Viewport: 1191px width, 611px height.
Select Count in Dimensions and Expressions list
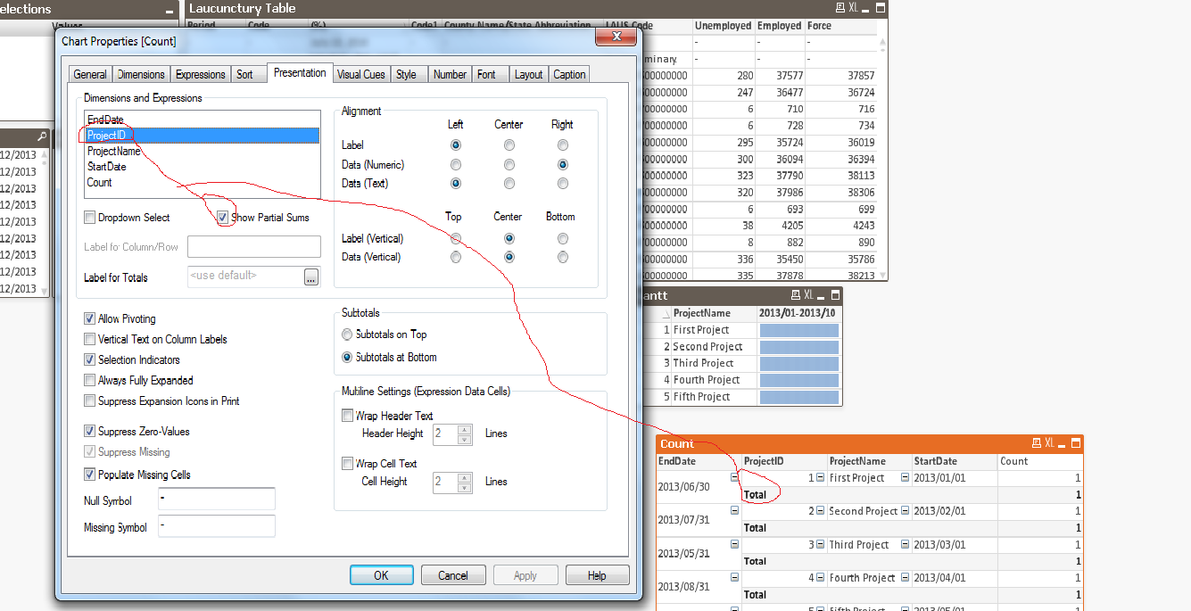(202, 182)
